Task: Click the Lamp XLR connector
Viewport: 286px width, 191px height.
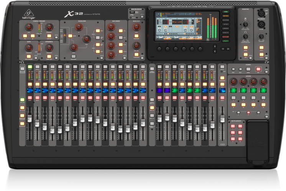Action: click(261, 13)
